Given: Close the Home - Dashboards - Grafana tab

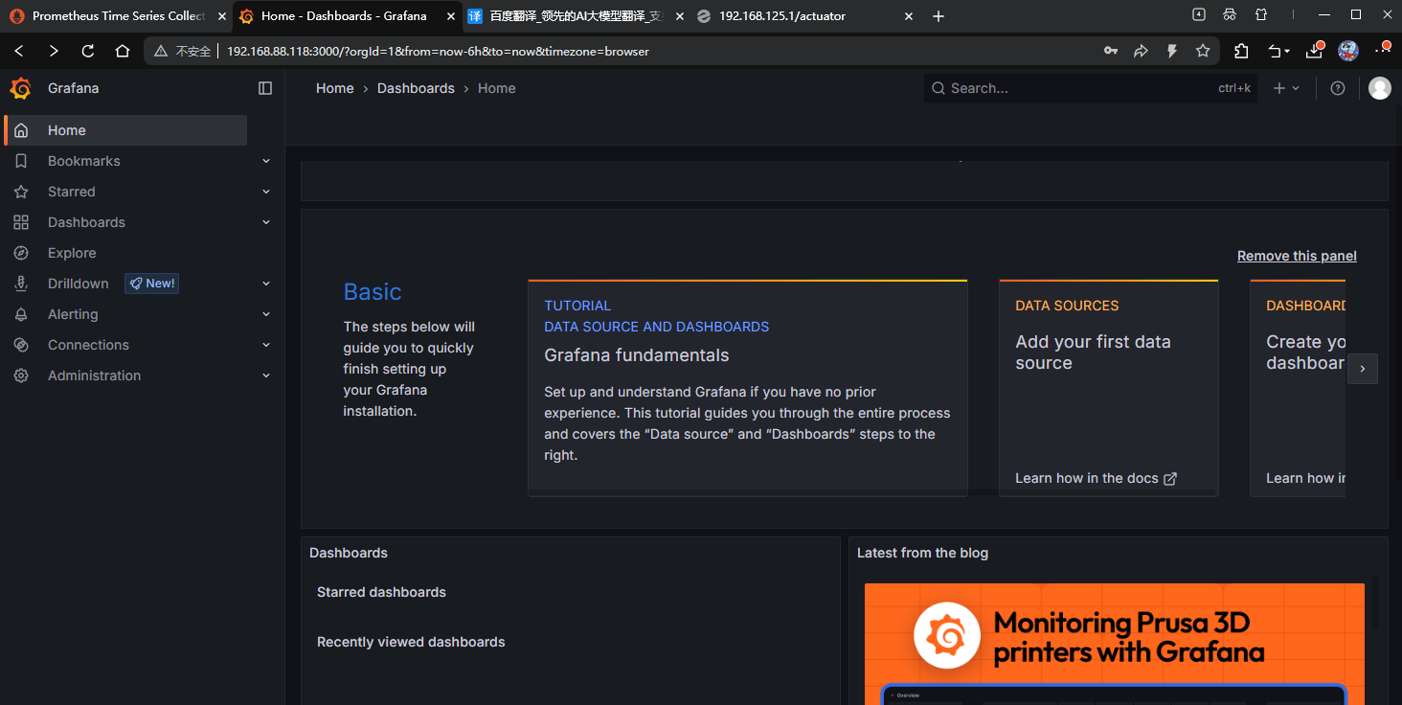Looking at the screenshot, I should point(451,16).
